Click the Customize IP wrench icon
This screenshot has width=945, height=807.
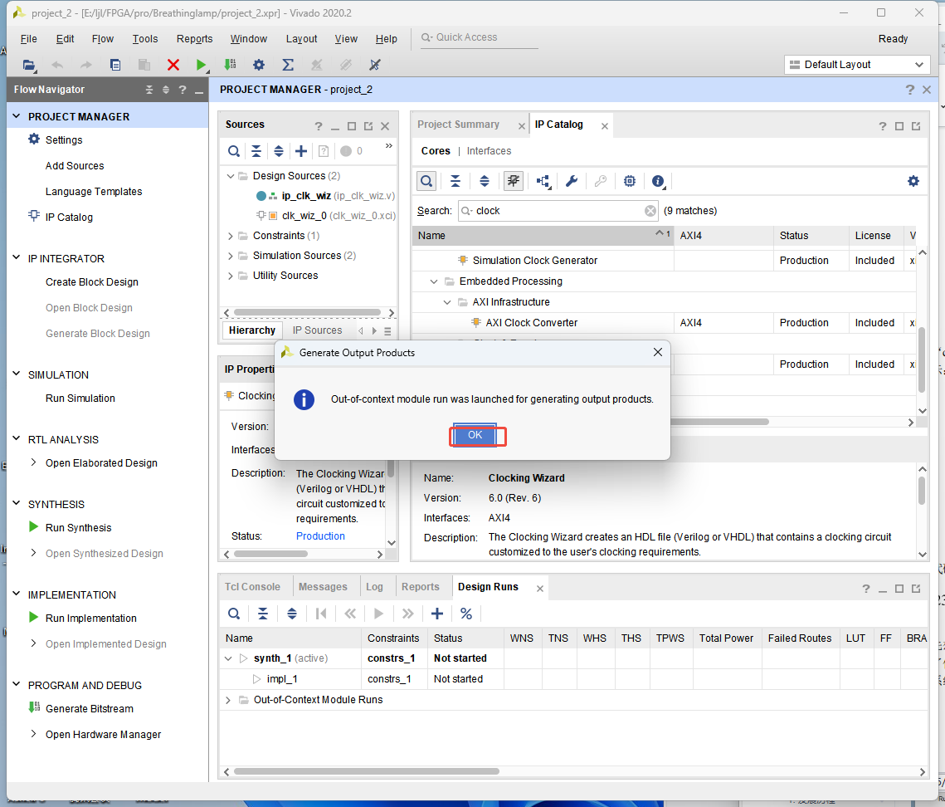pyautogui.click(x=572, y=181)
